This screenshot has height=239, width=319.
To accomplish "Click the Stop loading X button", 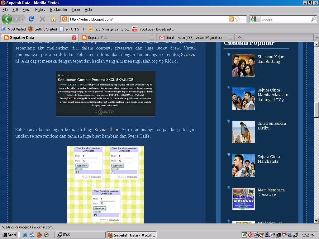I will (x=42, y=19).
